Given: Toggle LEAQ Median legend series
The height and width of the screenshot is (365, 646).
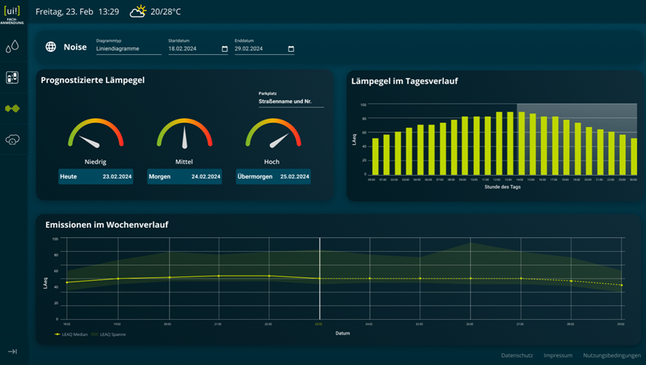Looking at the screenshot, I should point(72,333).
